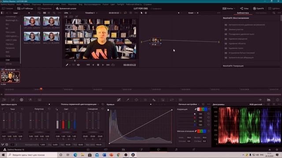Open the Tracker palette
Viewport: 282px width, 158px height.
click(145, 100)
